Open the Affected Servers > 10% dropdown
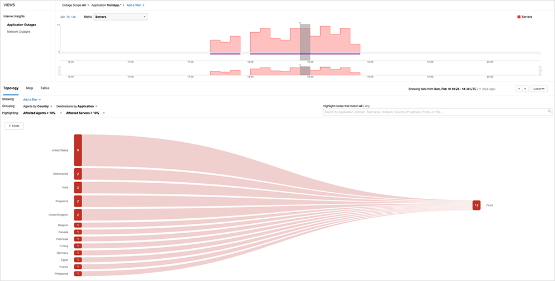The image size is (555, 281). pyautogui.click(x=85, y=113)
